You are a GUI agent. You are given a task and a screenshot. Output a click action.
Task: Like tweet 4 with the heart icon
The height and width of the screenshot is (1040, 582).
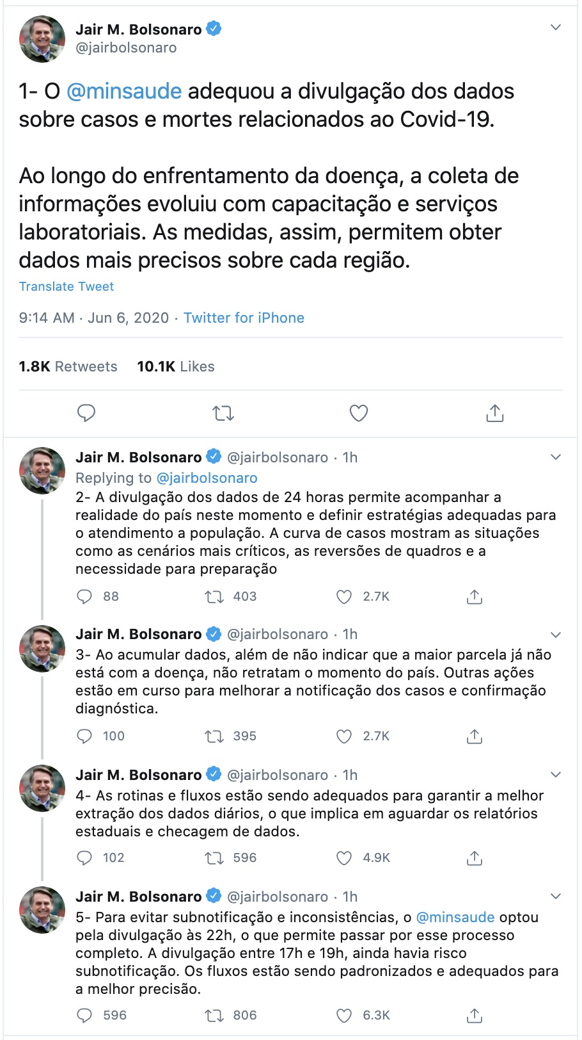tap(345, 857)
